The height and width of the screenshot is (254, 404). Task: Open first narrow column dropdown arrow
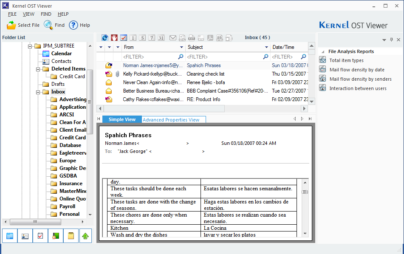click(101, 47)
